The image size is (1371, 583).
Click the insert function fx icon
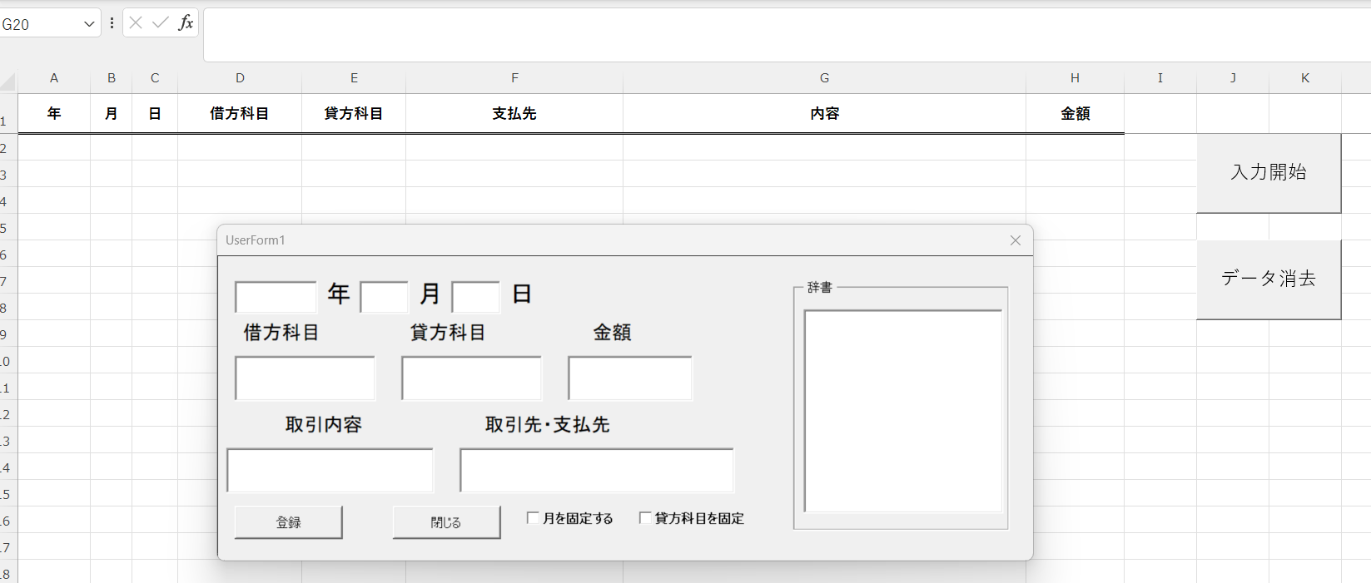[186, 23]
